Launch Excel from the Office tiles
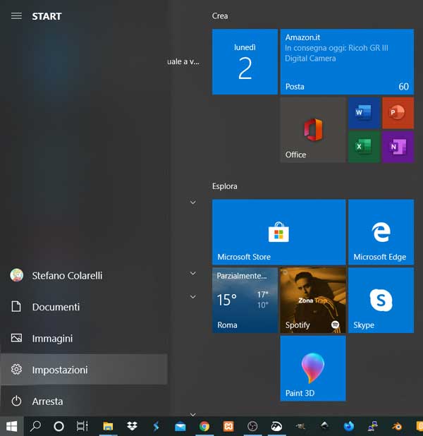Screen dimensions: 423x436 pos(364,147)
